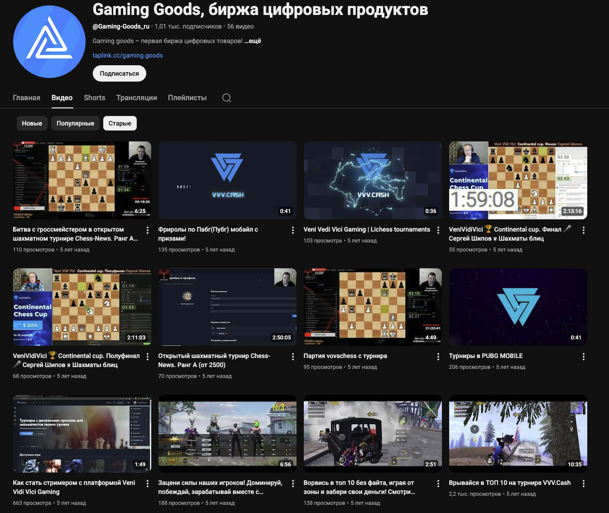Click the Gaming Goods channel avatar logo
The width and height of the screenshot is (609, 513).
(x=49, y=42)
